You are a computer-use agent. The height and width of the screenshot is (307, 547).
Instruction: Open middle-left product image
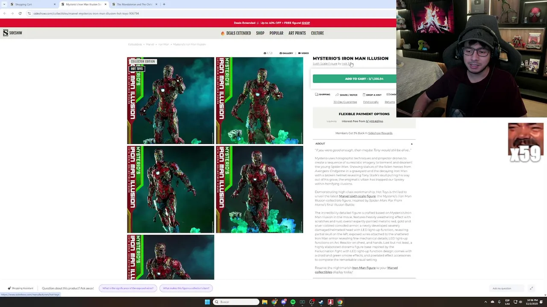(x=171, y=189)
